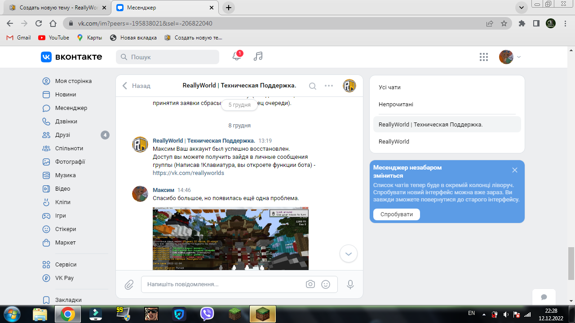This screenshot has height=323, width=575.
Task: Go to Chrome home page icon
Action: 53,23
